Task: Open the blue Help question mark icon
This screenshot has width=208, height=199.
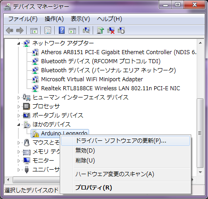Action: pyautogui.click(x=61, y=30)
